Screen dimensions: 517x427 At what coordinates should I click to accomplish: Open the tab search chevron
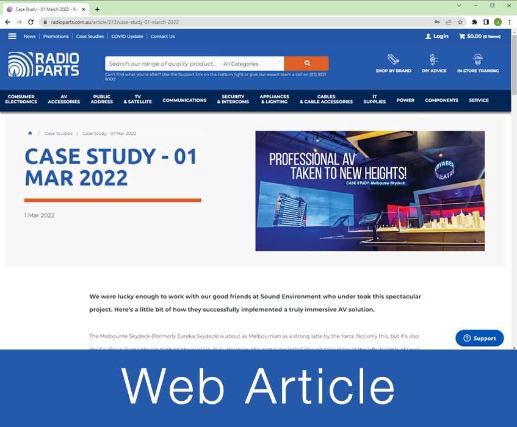coord(458,5)
